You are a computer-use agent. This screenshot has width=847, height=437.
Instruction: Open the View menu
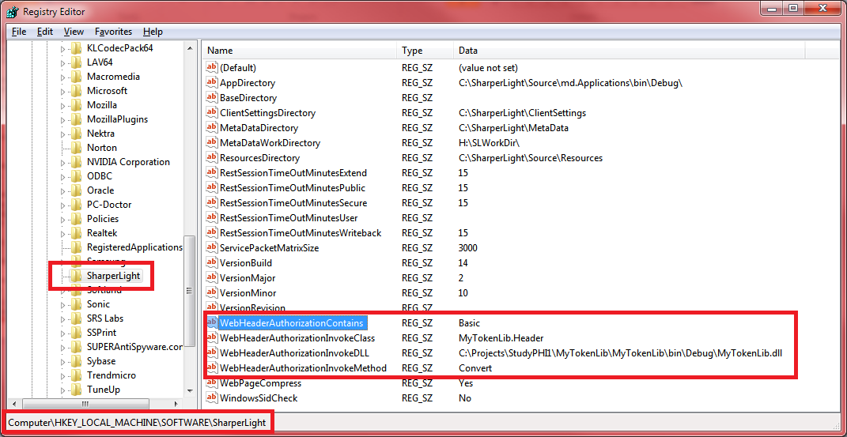[x=74, y=32]
